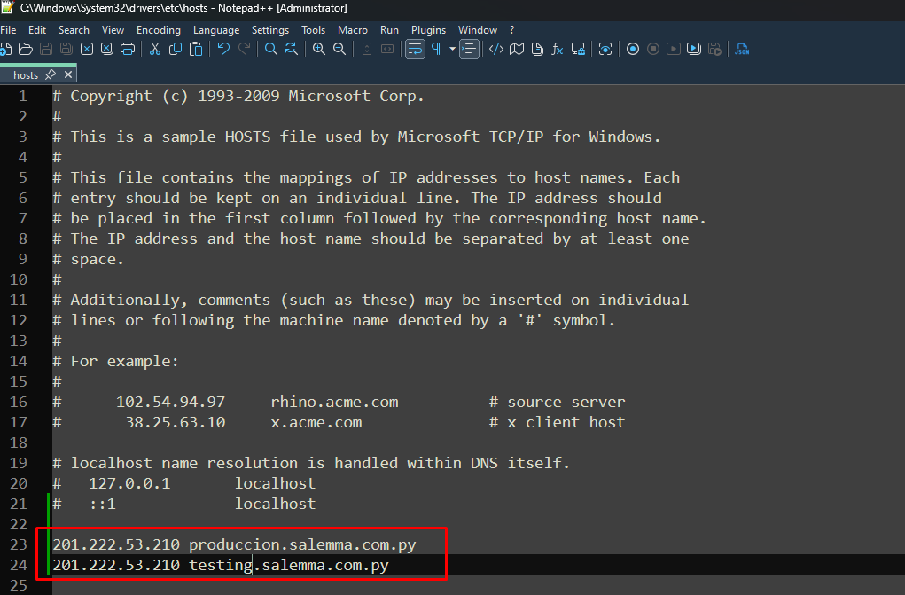
Task: Close the hosts tab with its X
Action: [68, 75]
